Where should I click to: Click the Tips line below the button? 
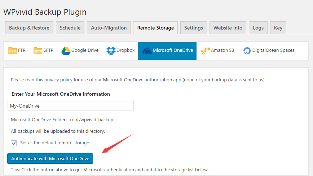click(110, 170)
